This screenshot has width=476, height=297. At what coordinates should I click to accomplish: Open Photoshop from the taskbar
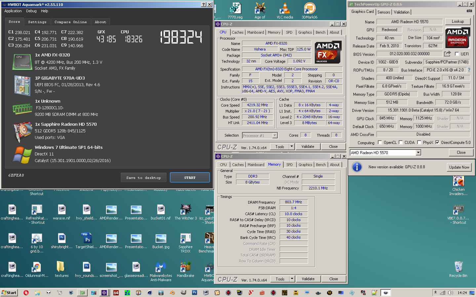pyautogui.click(x=194, y=292)
